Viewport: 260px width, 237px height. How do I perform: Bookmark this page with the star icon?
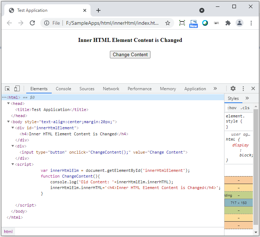click(x=168, y=23)
